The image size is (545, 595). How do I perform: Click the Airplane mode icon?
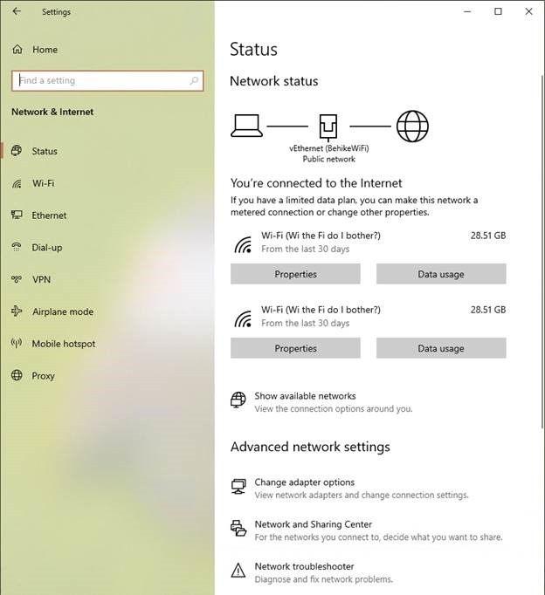[x=17, y=311]
